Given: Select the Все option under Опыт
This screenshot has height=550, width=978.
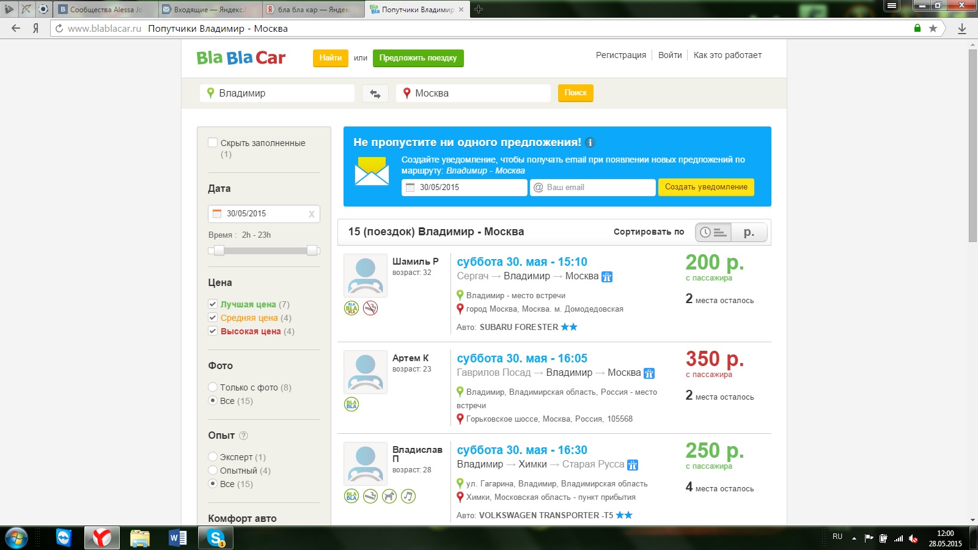Looking at the screenshot, I should pos(213,483).
